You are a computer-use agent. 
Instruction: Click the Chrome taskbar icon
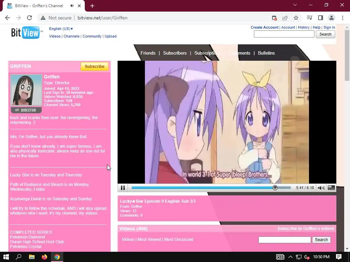pos(57,257)
